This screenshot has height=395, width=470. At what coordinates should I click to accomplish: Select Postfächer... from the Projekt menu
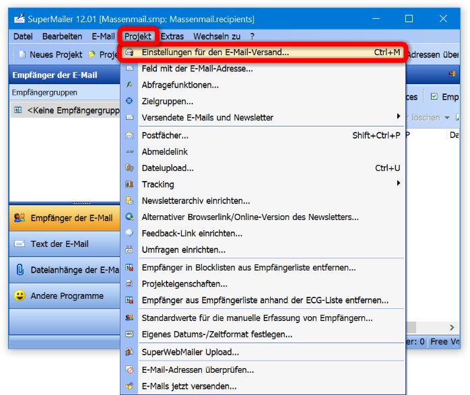(263, 135)
